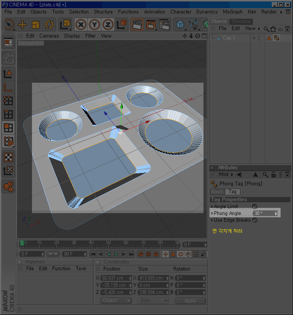293x315 pixels.
Task: Click Make Editable icon in left palette
Action: point(8,58)
